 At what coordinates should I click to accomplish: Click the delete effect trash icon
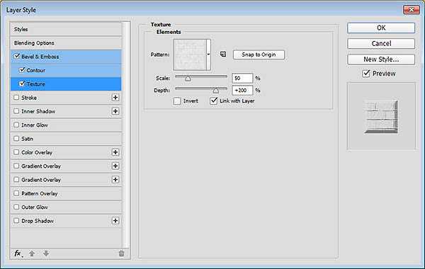coord(121,253)
